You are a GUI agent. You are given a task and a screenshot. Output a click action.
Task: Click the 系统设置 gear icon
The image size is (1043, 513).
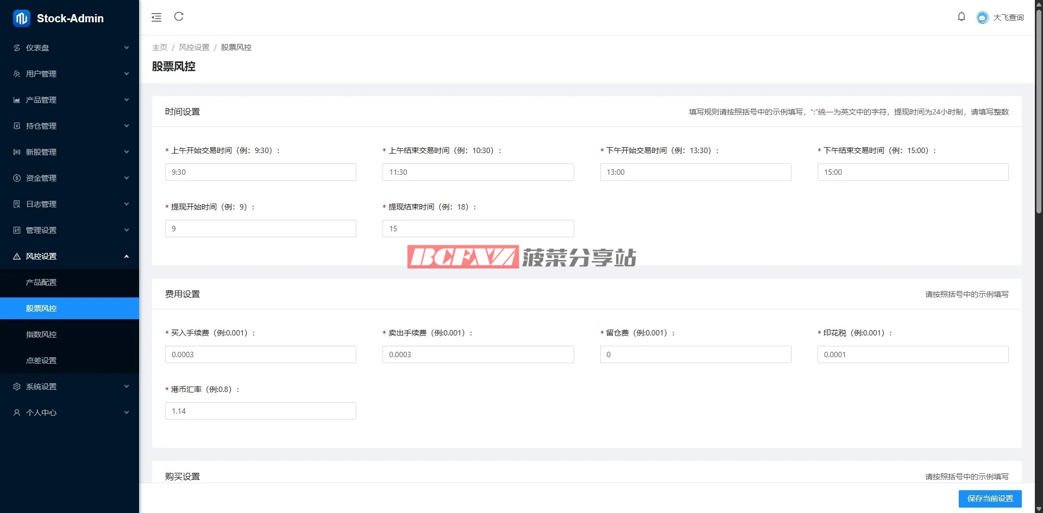pos(17,387)
